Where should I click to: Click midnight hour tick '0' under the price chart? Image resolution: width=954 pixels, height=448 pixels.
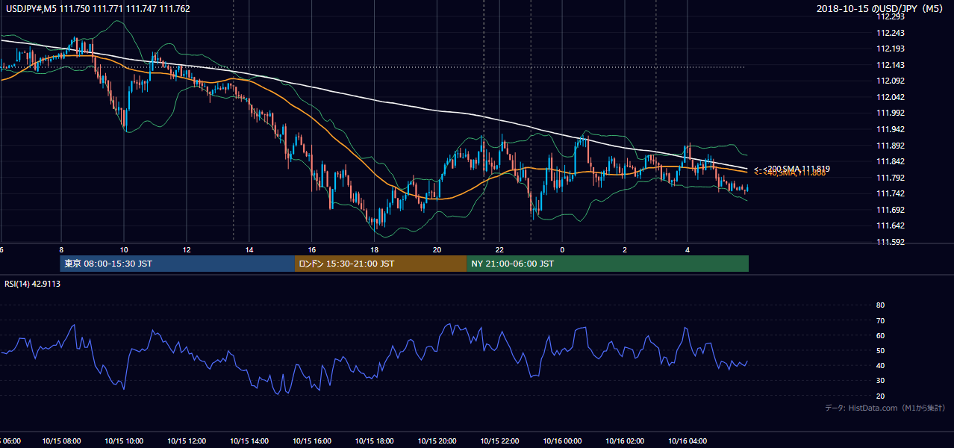(563, 250)
